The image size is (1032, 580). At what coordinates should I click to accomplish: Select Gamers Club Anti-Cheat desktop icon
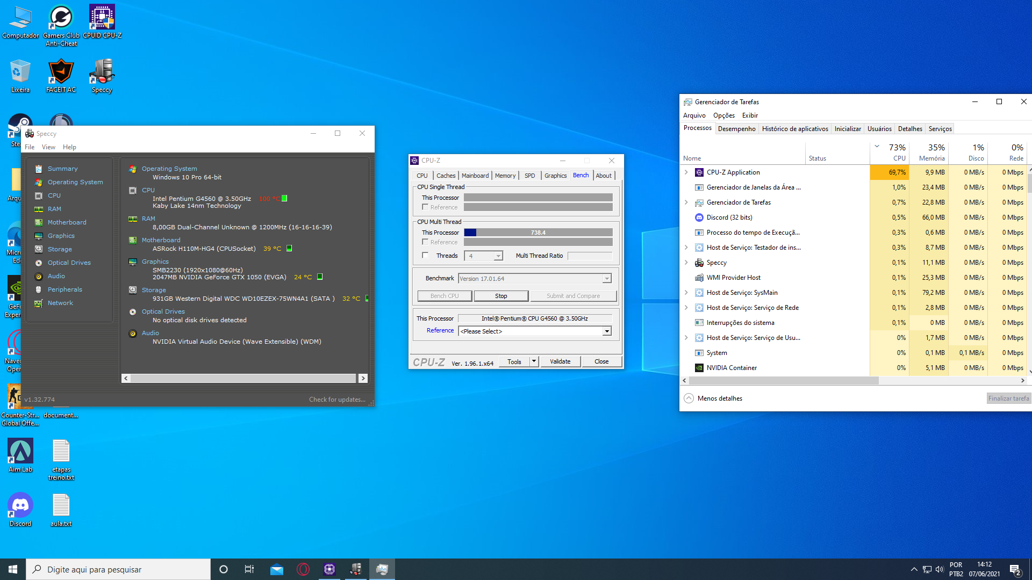pyautogui.click(x=61, y=26)
